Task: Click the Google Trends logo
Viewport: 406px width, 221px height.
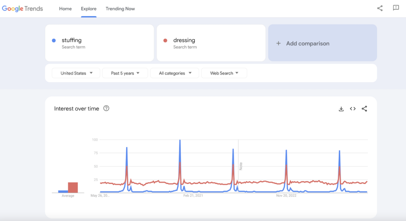Action: point(23,9)
